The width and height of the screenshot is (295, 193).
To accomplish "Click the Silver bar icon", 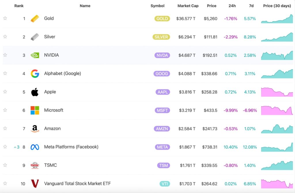I will pyautogui.click(x=35, y=37).
